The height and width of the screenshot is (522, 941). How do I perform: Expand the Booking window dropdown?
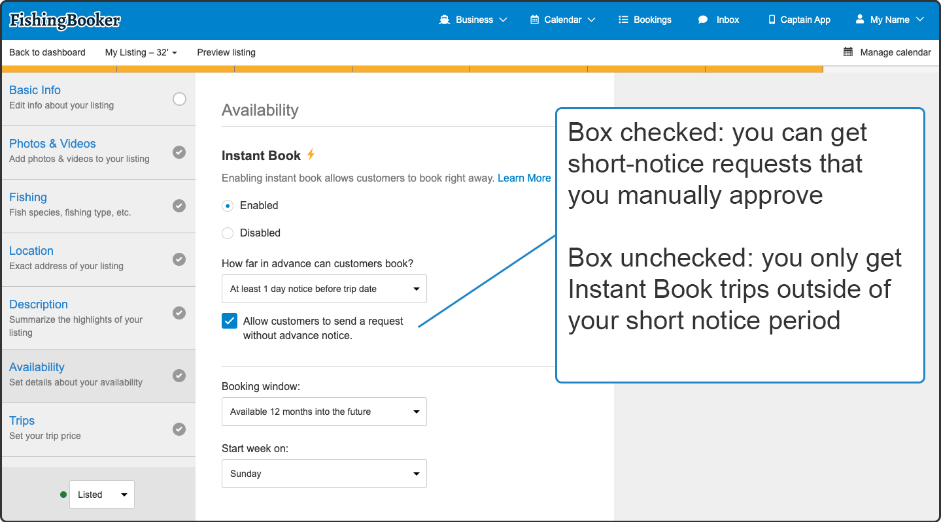(324, 412)
